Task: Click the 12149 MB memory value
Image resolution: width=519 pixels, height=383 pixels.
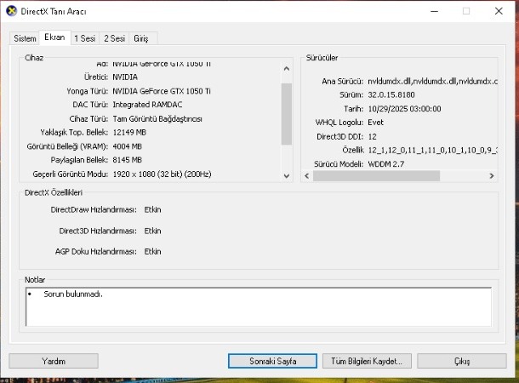Action: click(129, 133)
